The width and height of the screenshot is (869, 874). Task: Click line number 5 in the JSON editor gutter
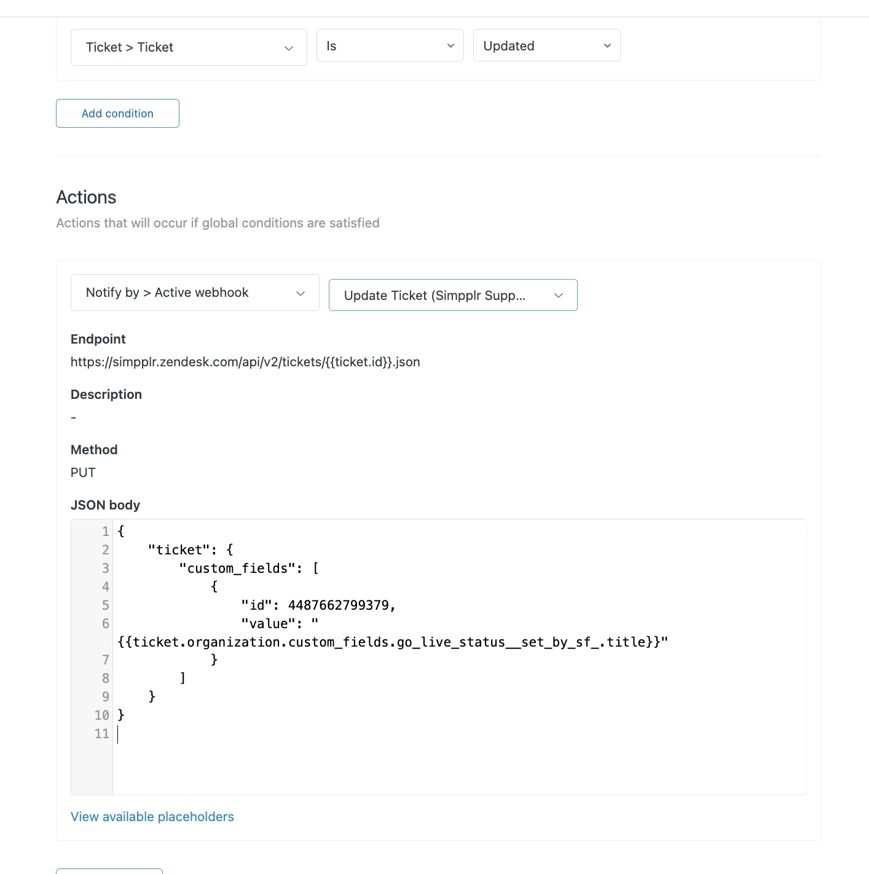click(x=105, y=605)
